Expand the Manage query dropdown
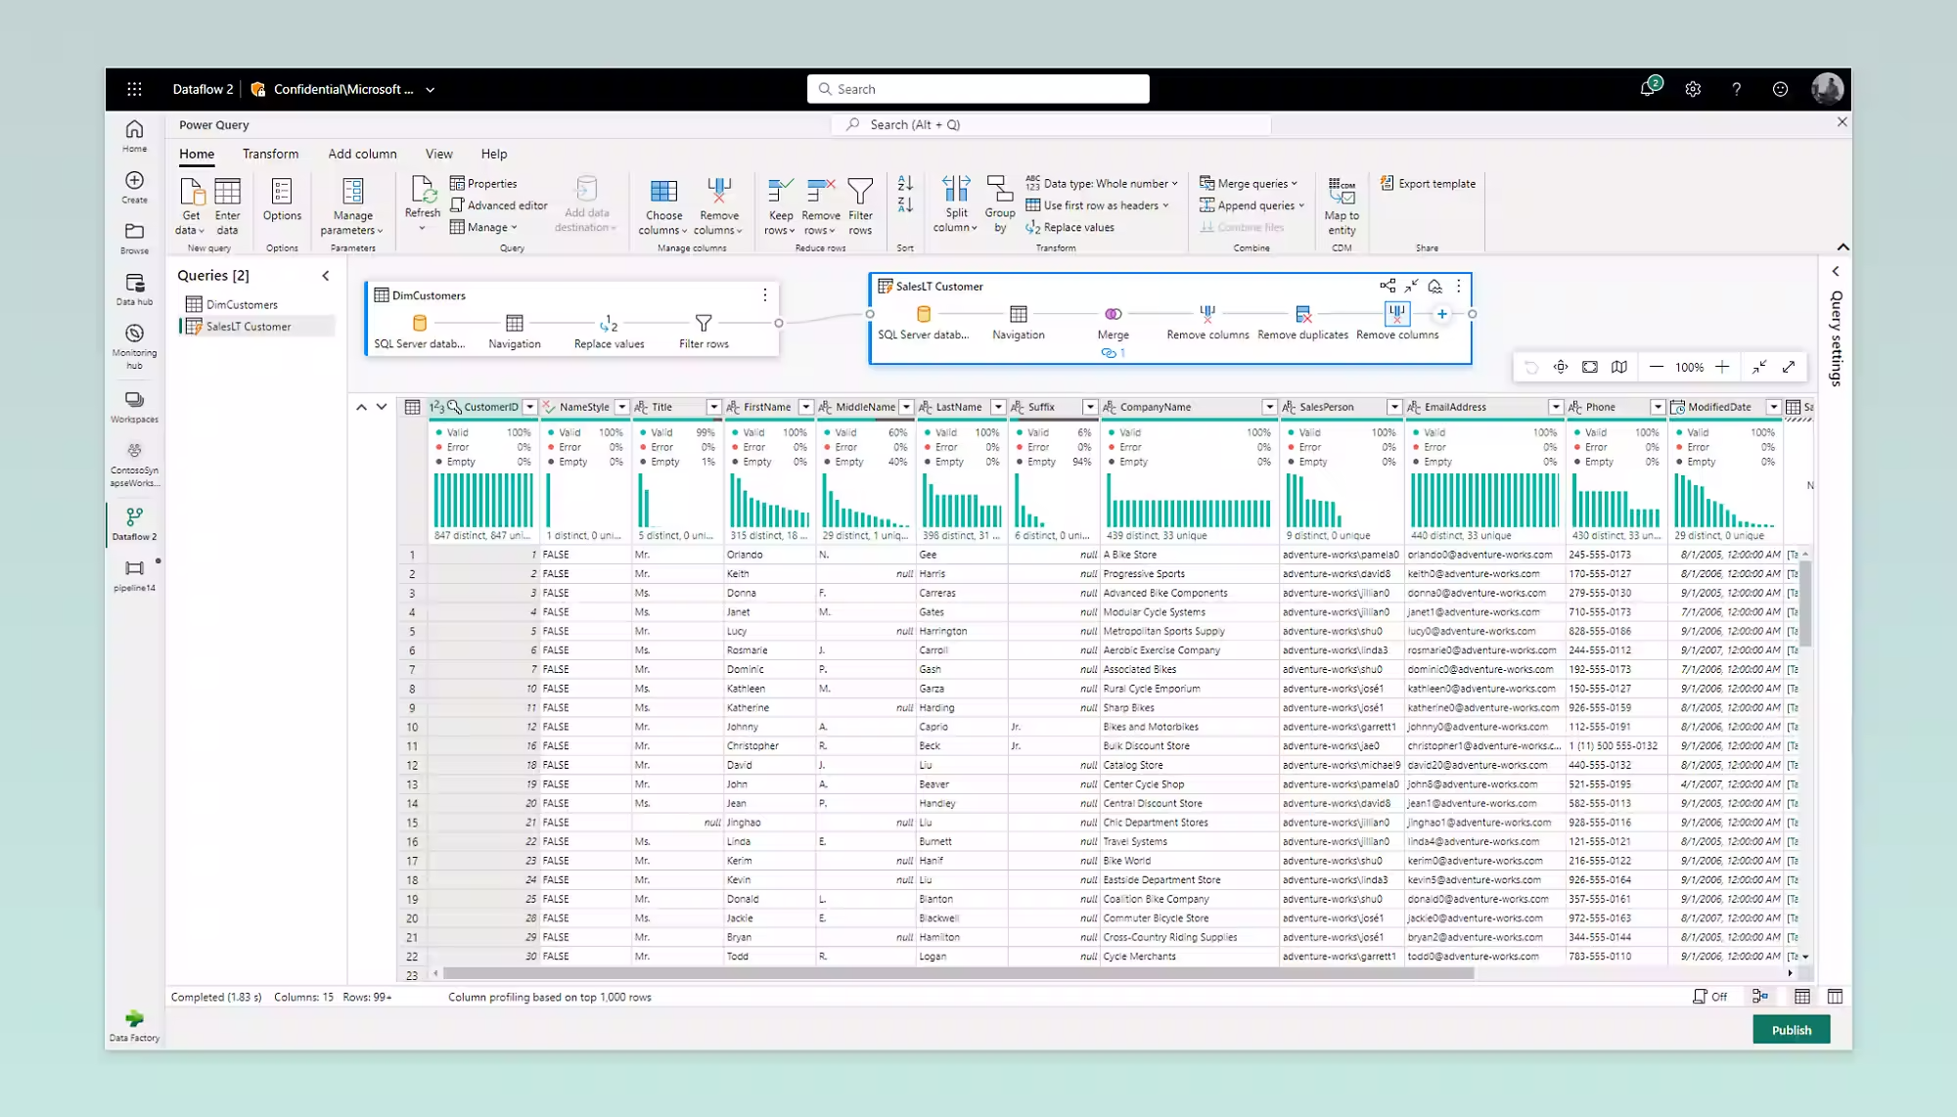Image resolution: width=1957 pixels, height=1117 pixels. [x=483, y=227]
